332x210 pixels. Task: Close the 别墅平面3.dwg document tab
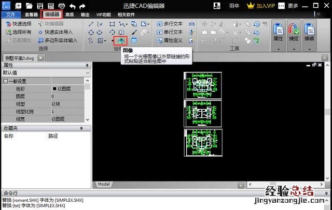(x=41, y=57)
